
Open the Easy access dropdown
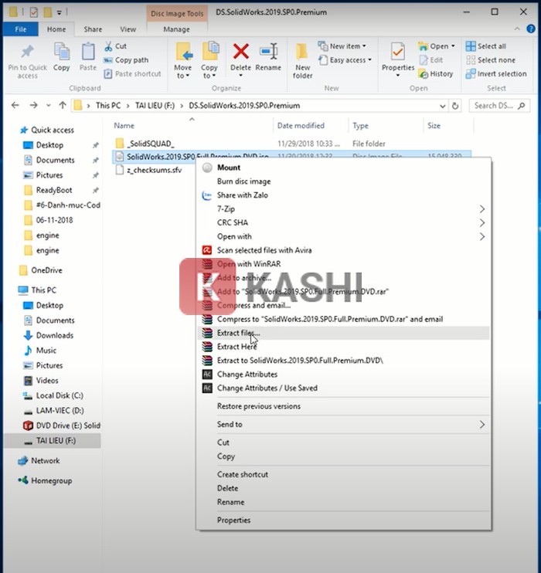345,60
